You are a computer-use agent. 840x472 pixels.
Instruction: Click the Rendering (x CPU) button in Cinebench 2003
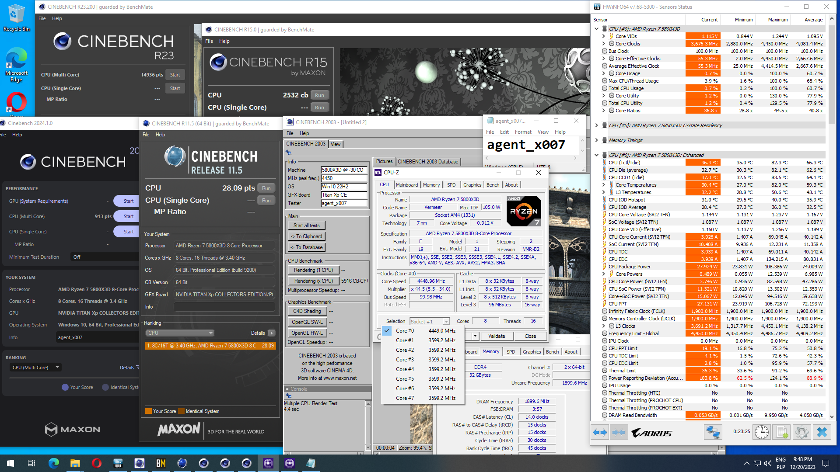(x=313, y=281)
